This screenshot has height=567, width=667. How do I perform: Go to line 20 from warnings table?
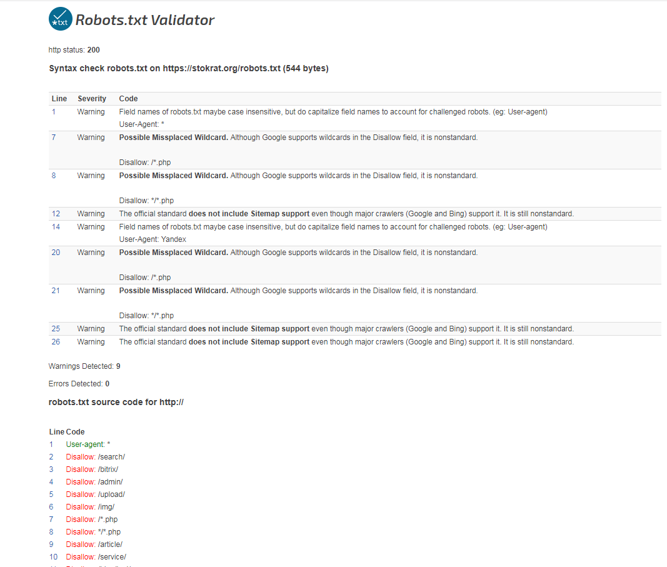click(x=56, y=253)
